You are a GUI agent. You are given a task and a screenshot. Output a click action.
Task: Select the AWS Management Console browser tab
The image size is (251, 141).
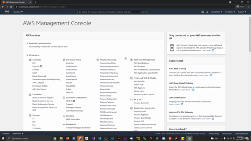[x=16, y=2]
